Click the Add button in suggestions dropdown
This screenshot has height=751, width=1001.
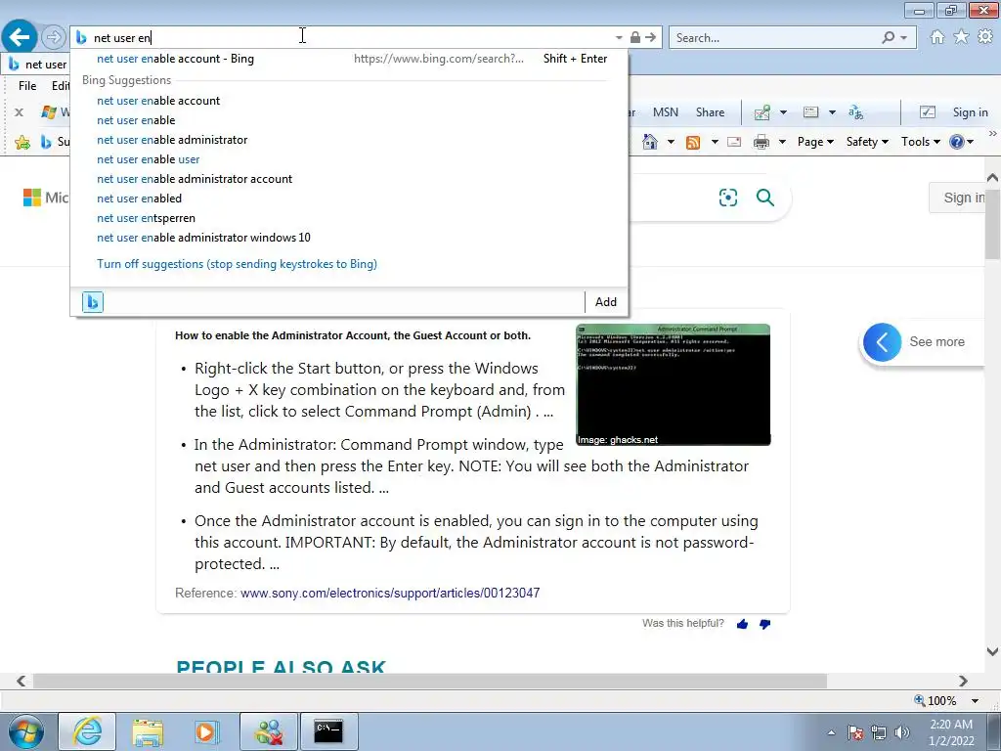click(606, 302)
